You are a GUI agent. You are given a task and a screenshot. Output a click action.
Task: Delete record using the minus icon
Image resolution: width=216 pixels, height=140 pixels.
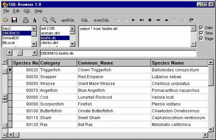click(158, 20)
